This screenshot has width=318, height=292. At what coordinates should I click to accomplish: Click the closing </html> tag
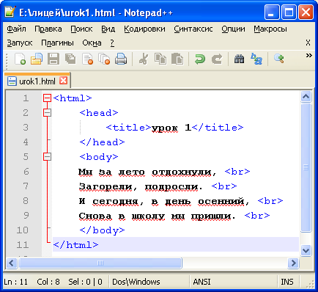coord(75,245)
